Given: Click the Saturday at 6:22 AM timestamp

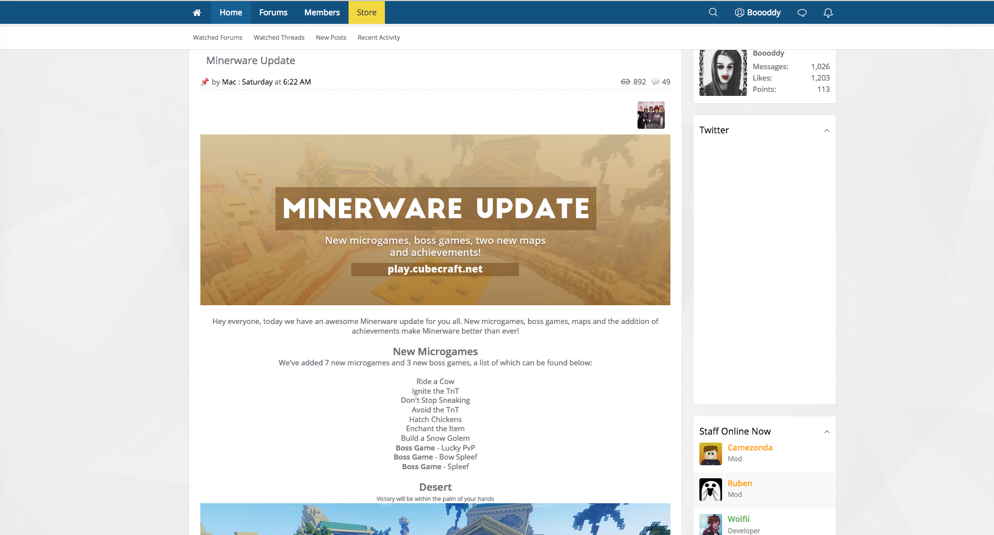Looking at the screenshot, I should 276,82.
